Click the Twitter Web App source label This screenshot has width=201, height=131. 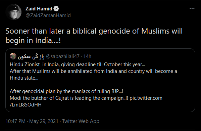[81, 121]
